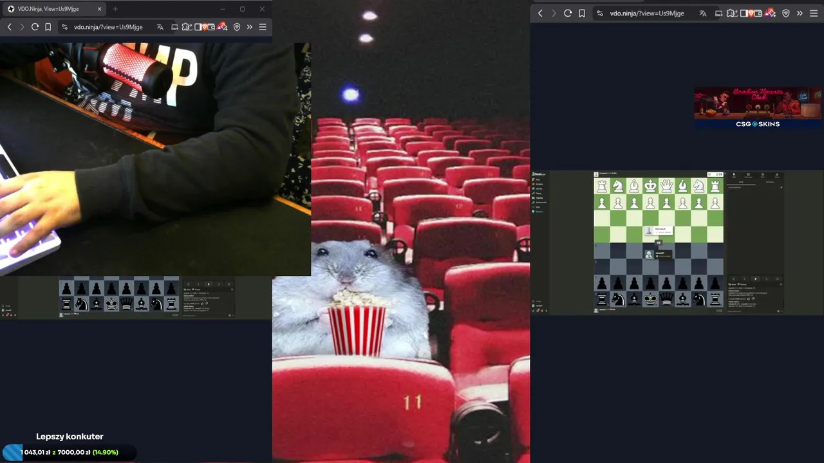Viewport: 824px width, 463px height.
Task: Click the CSGO-SKINS banner
Action: coord(758,108)
